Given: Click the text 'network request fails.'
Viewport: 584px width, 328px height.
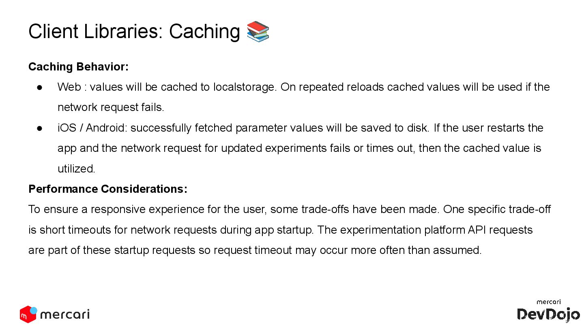Looking at the screenshot, I should coord(111,108).
